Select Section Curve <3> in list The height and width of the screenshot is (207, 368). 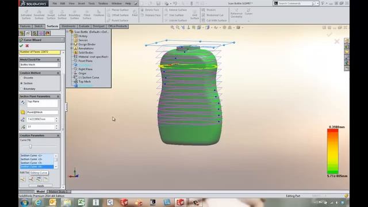(37, 163)
